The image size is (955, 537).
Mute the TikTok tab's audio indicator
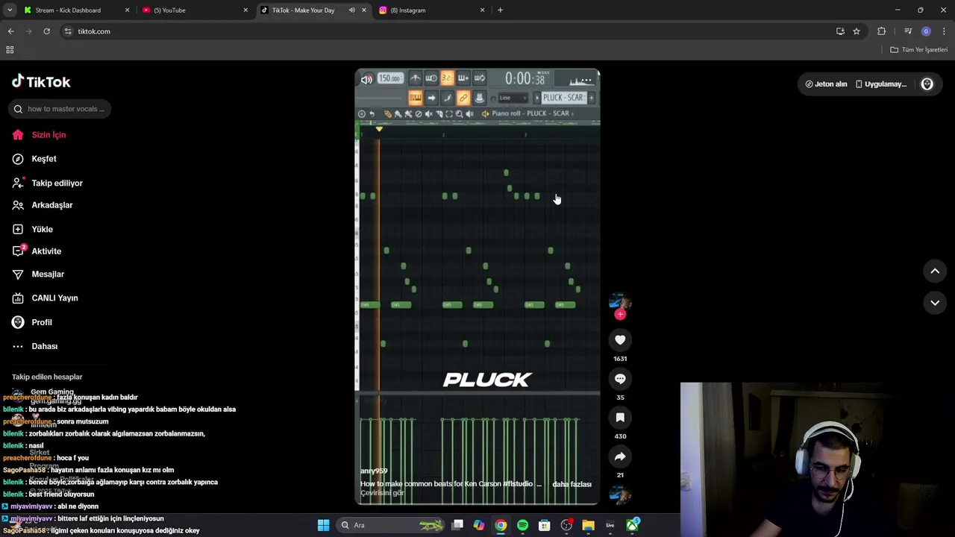pyautogui.click(x=352, y=10)
